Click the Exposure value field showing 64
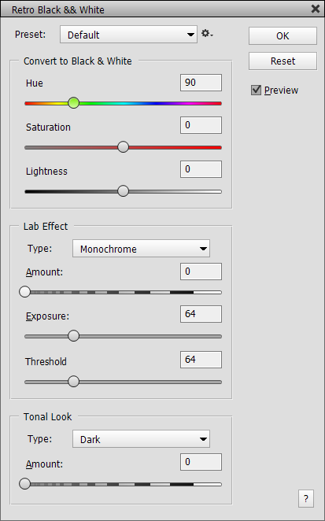The width and height of the screenshot is (325, 521). [201, 314]
